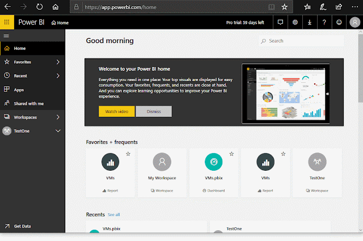Open the settings gear icon
The image size is (363, 241).
point(295,22)
